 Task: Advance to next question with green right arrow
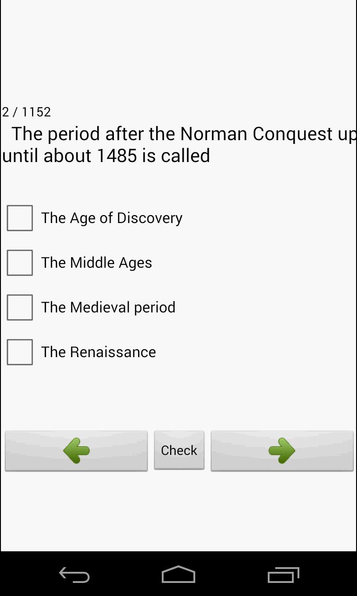tap(282, 451)
